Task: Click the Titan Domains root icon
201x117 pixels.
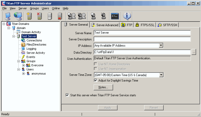Action: [9, 24]
